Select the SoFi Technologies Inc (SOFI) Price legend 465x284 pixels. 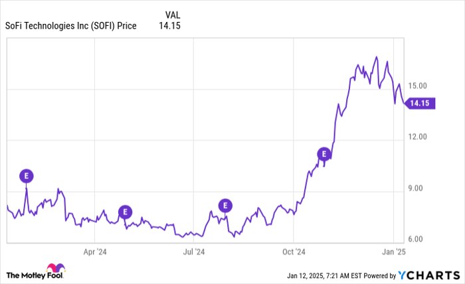(x=70, y=26)
